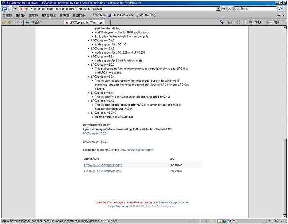Click the browser Back arrow button
The height and width of the screenshot is (224, 288).
pyautogui.click(x=4, y=9)
